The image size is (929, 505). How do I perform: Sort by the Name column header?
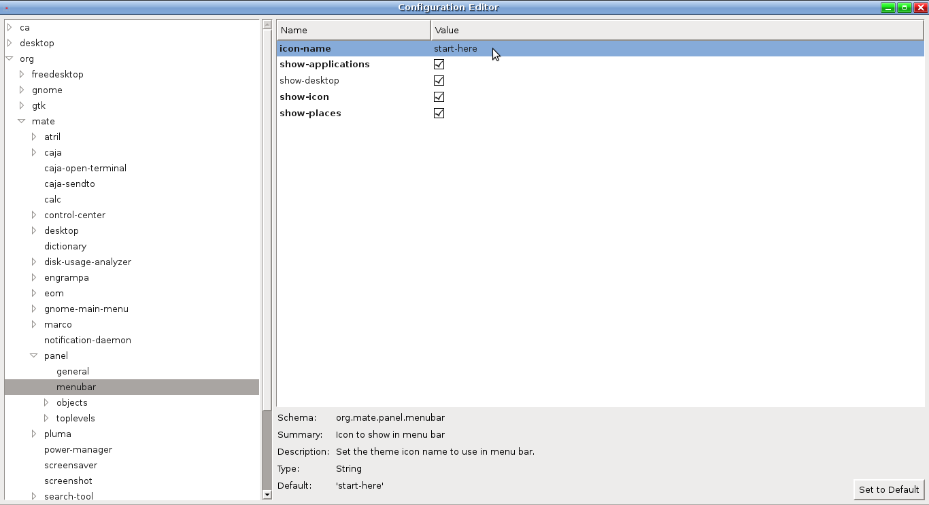coord(353,31)
